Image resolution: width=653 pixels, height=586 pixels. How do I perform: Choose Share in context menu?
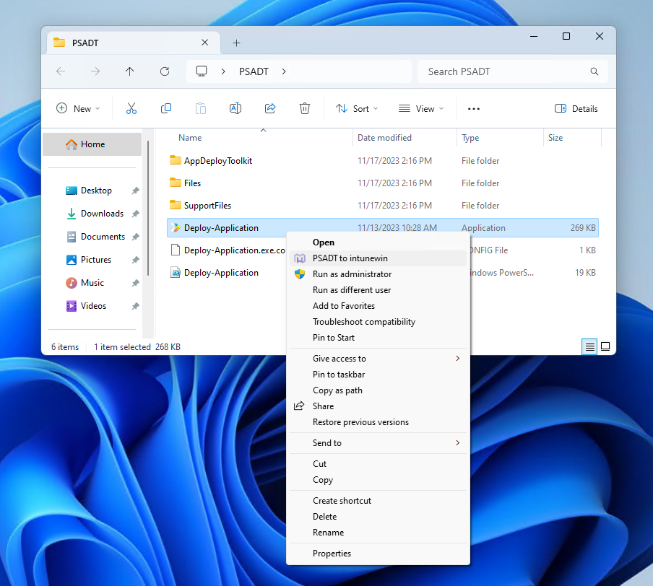[x=378, y=406]
